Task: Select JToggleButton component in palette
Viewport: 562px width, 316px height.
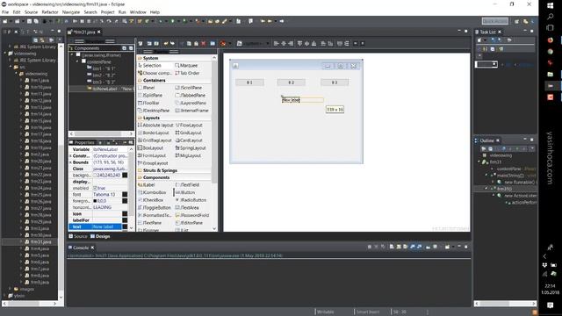Action: coord(155,208)
